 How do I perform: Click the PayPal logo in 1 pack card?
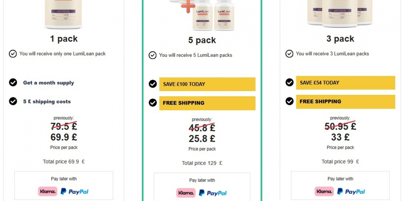point(75,192)
